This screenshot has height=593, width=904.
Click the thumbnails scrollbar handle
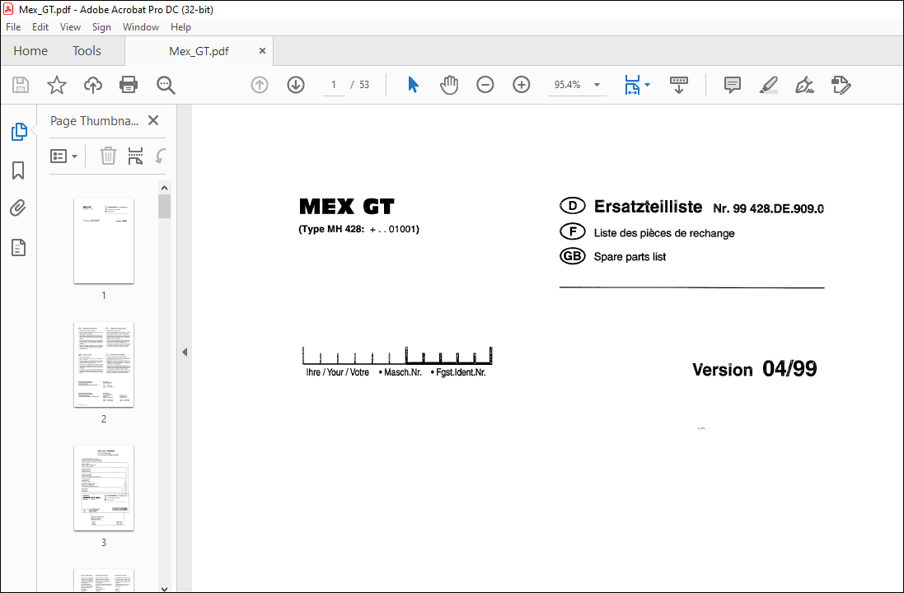(x=164, y=206)
